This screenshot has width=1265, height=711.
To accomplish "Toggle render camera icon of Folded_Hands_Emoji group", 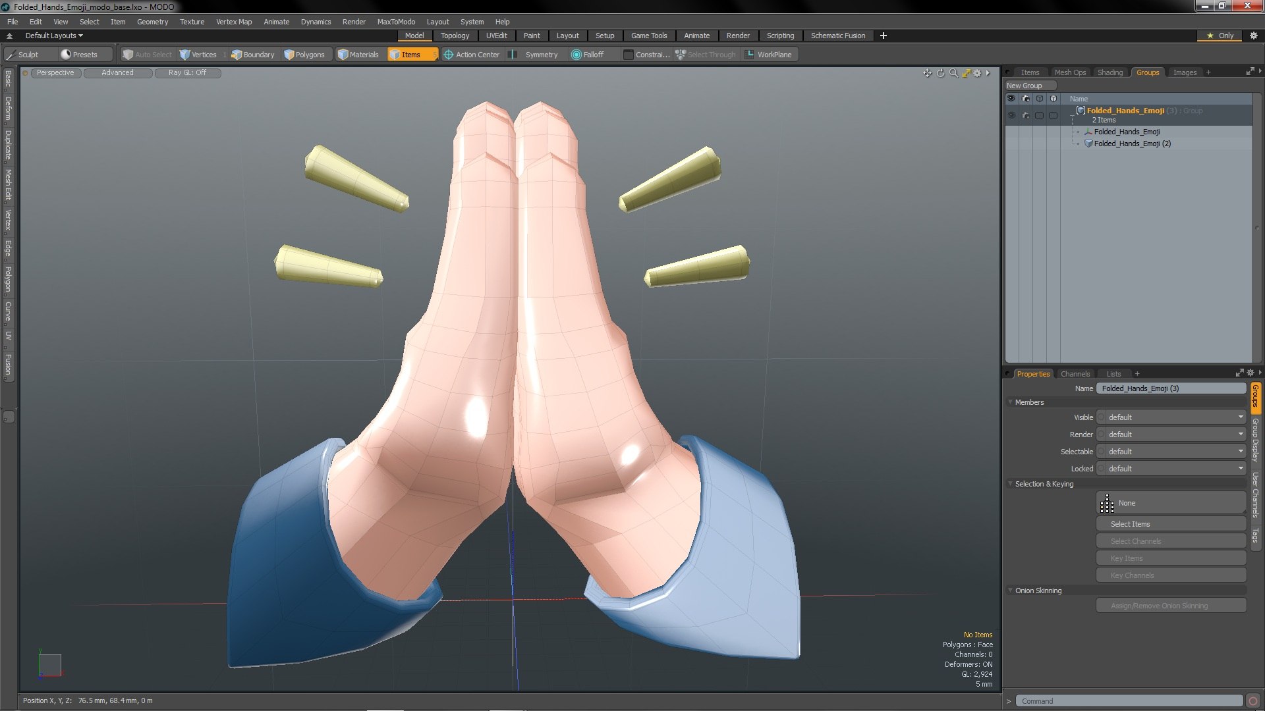I will [1025, 115].
